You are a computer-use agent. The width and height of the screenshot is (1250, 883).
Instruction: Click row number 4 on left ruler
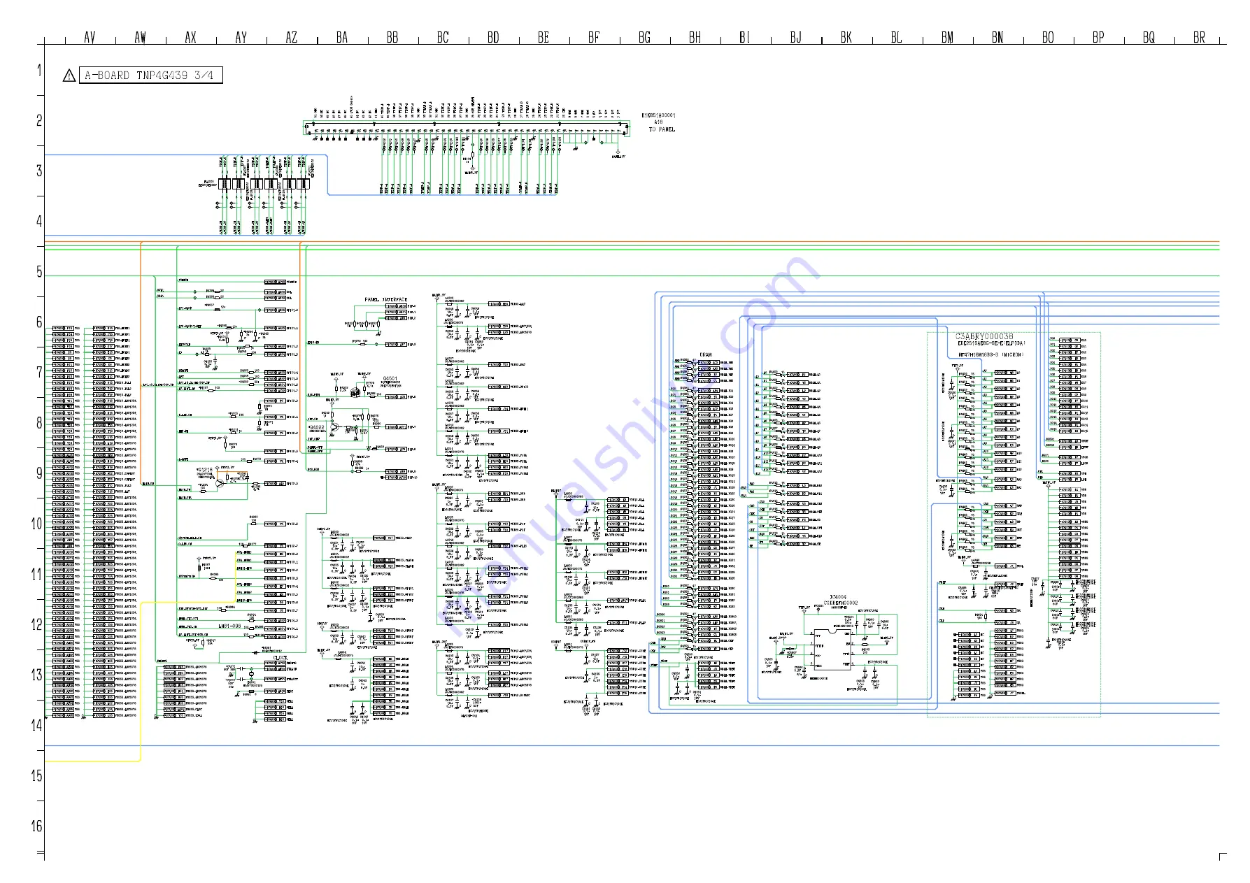[x=39, y=221]
